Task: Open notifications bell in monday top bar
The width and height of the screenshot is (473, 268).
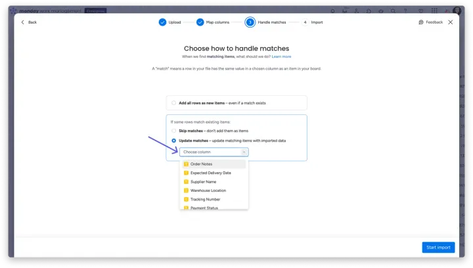Action: pos(332,11)
